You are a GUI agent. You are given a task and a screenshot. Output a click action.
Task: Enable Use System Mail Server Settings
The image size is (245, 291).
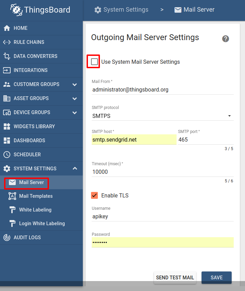click(94, 62)
